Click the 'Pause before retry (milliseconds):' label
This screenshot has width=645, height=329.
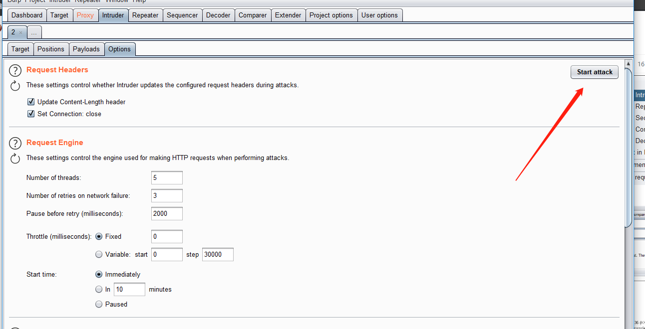tap(75, 213)
